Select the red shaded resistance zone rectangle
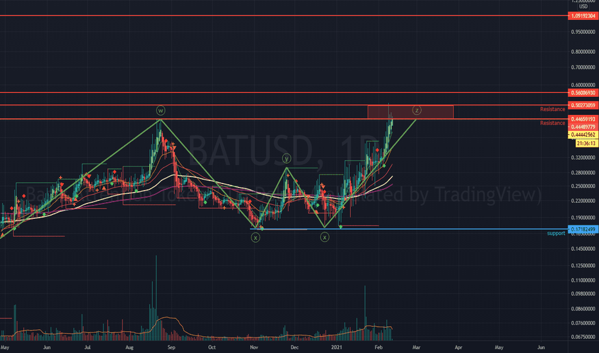599x353 pixels. pyautogui.click(x=411, y=112)
